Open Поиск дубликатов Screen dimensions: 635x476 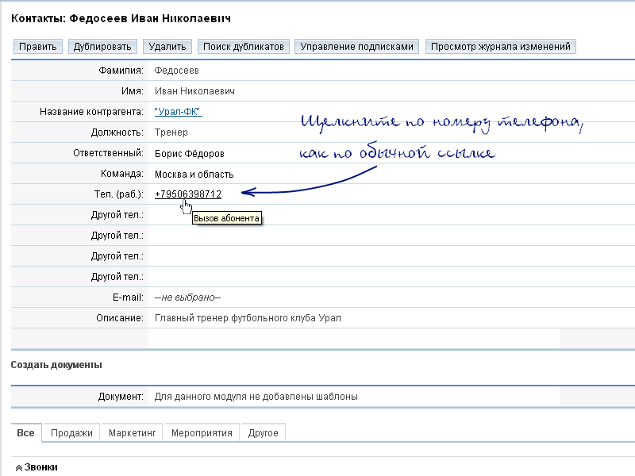pyautogui.click(x=244, y=47)
